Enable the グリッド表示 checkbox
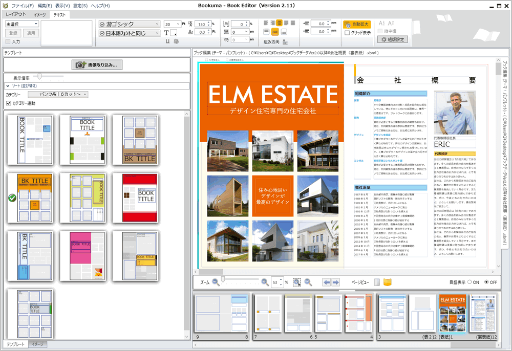 point(348,33)
